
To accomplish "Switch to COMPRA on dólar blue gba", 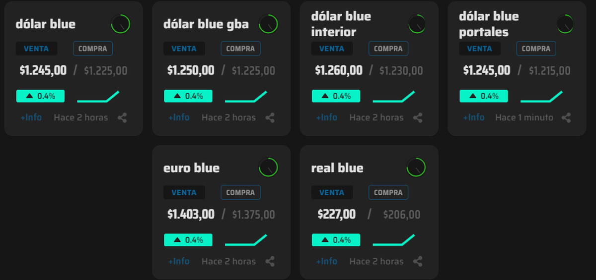I will pyautogui.click(x=240, y=49).
